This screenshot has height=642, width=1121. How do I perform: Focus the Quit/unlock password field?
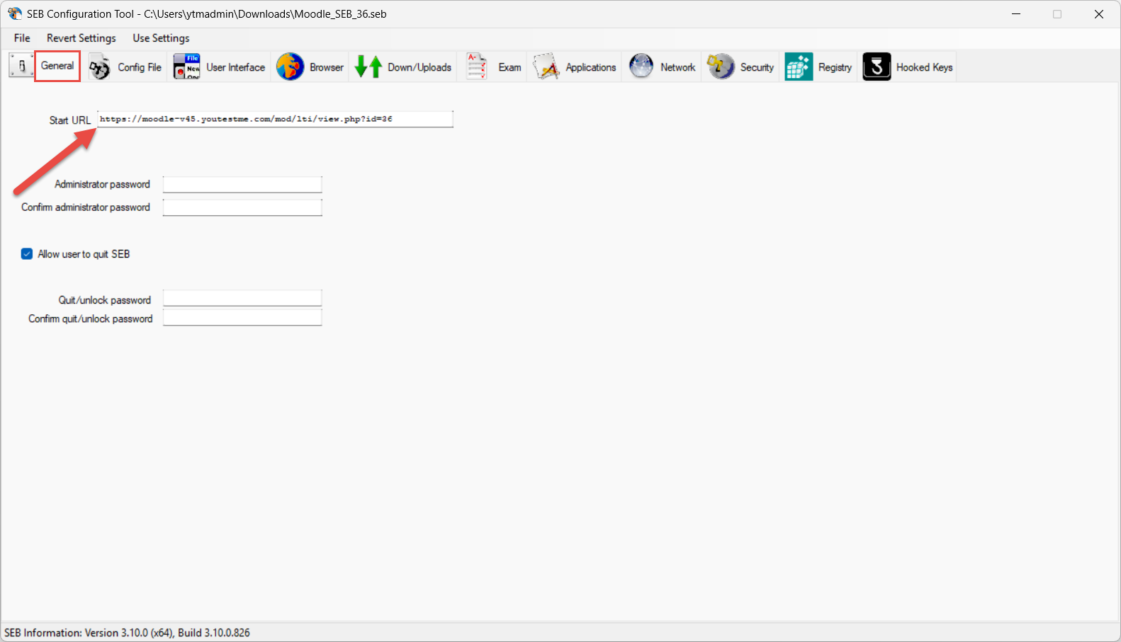click(242, 298)
